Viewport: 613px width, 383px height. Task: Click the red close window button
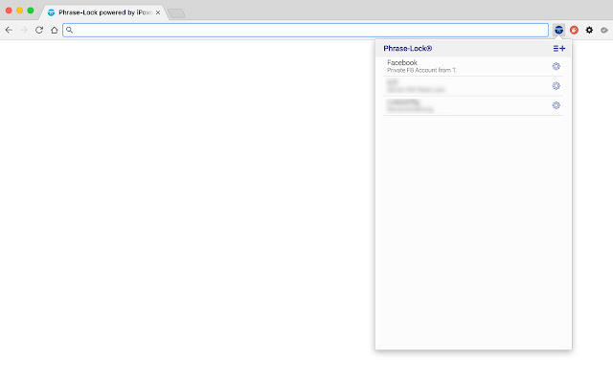pyautogui.click(x=9, y=11)
